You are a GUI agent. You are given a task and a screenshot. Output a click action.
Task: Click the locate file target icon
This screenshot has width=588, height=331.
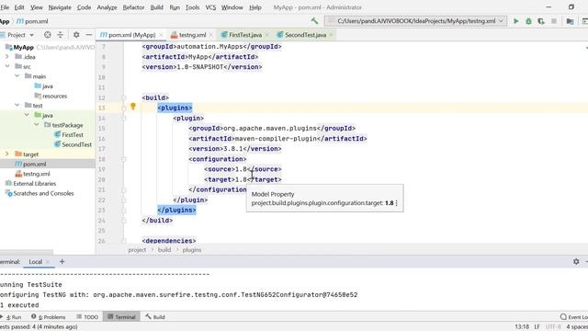[x=47, y=35]
